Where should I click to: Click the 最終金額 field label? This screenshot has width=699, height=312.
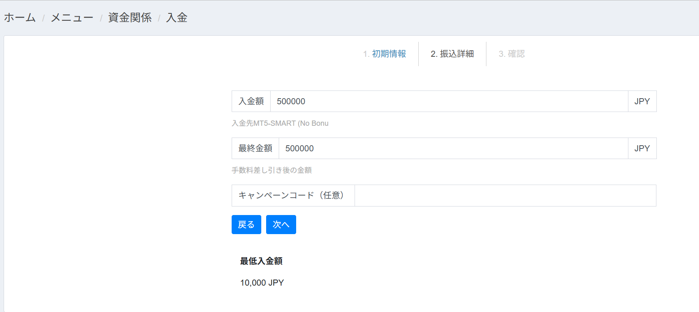(255, 148)
